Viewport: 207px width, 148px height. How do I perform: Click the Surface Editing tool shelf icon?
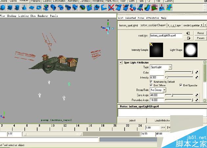click(x=169, y=8)
